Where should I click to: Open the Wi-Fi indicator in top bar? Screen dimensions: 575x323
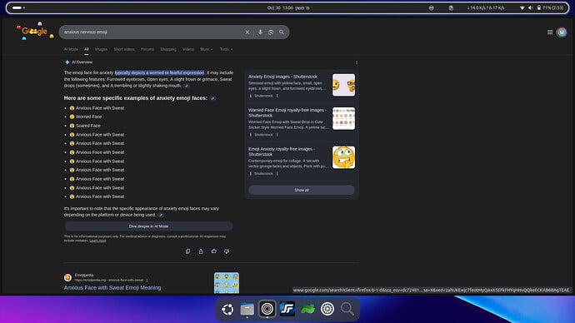(x=522, y=7)
